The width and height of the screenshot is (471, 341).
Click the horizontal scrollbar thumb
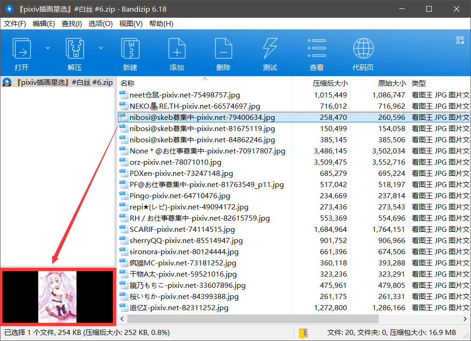click(252, 319)
